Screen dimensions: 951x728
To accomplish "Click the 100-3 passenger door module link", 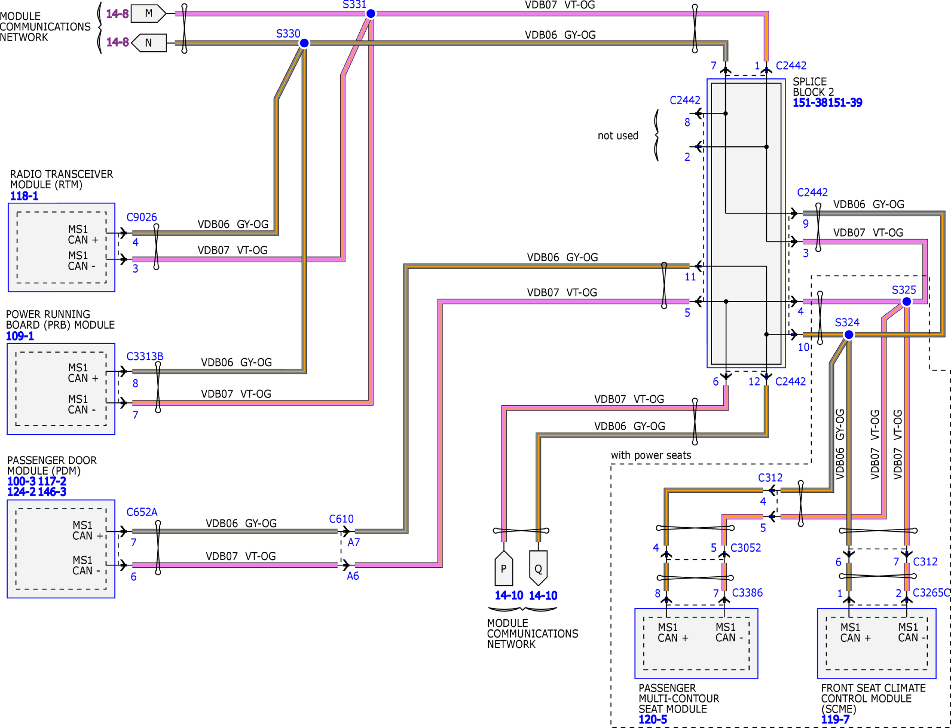I will 21,481.
